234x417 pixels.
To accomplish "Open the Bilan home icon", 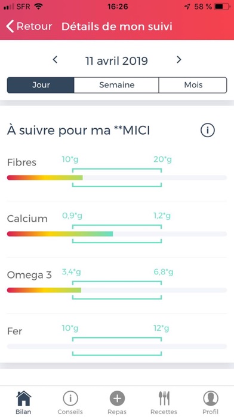I will coord(24,398).
